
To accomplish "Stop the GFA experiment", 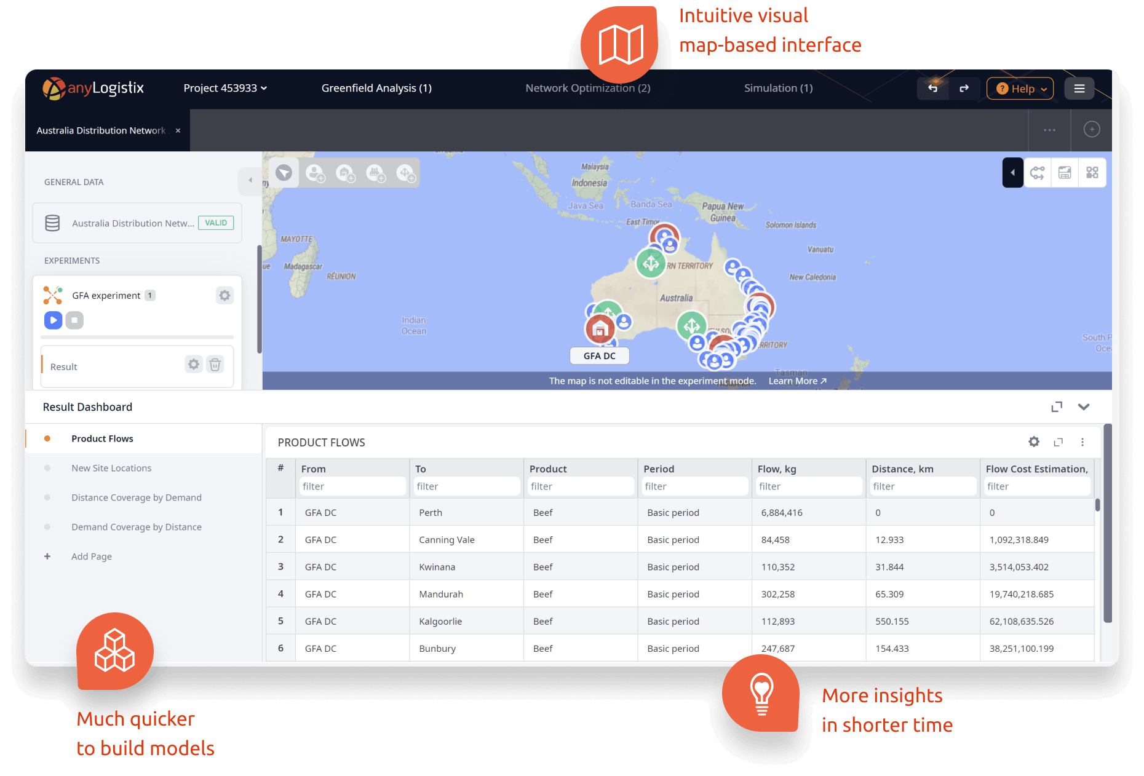I will (x=74, y=320).
